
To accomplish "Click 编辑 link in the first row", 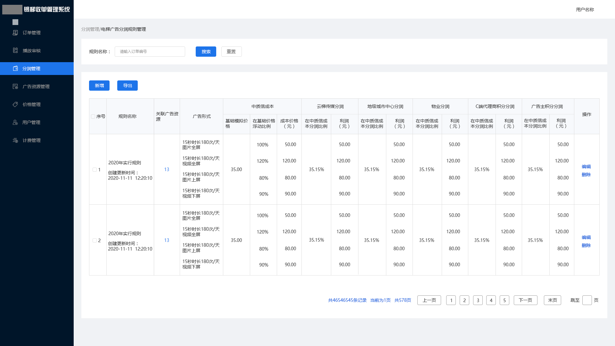I will (x=586, y=167).
